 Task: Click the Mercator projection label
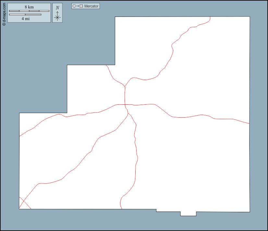click(91, 6)
